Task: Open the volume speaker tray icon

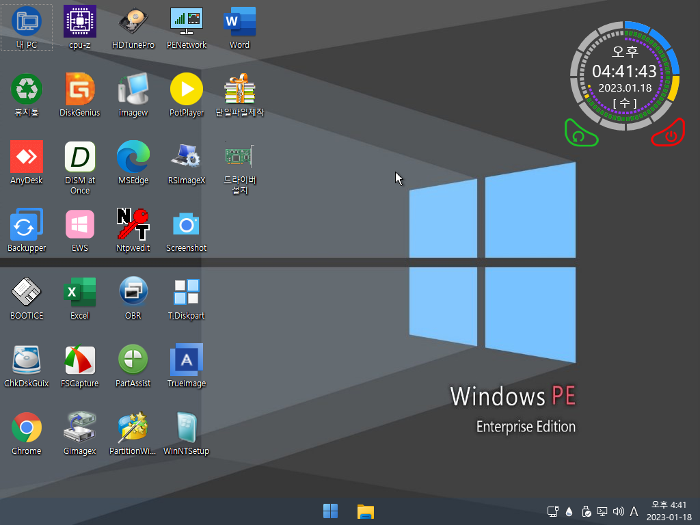Action: (x=618, y=511)
